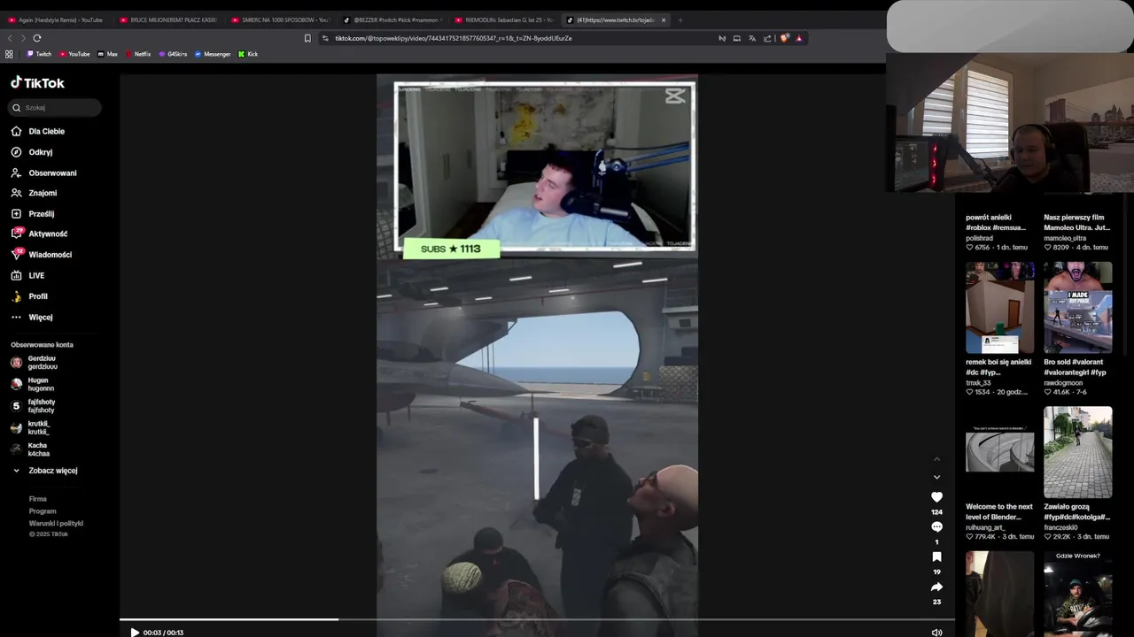Close the active twitch.tv browser tab
1134x637 pixels.
664,19
